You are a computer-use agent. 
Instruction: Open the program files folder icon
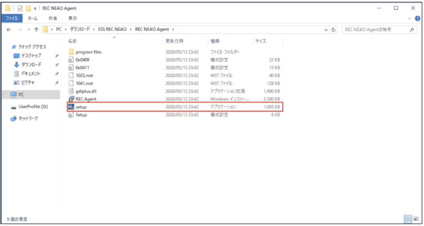point(72,52)
